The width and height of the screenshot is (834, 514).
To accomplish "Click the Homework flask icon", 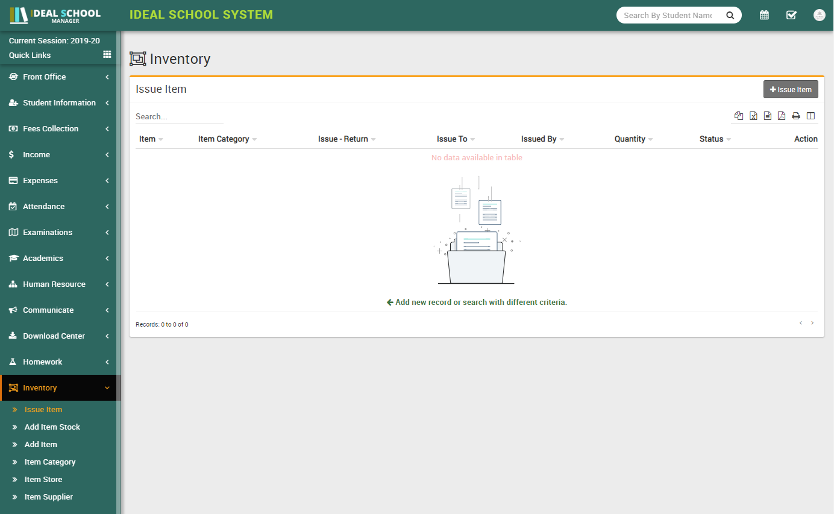I will (x=13, y=362).
